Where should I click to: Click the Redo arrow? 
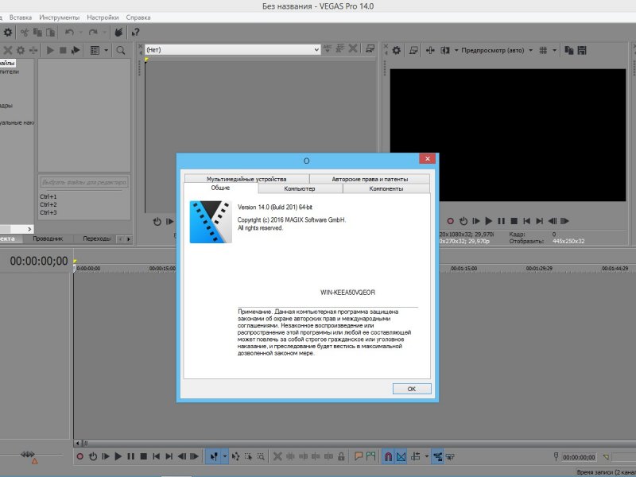pyautogui.click(x=93, y=32)
